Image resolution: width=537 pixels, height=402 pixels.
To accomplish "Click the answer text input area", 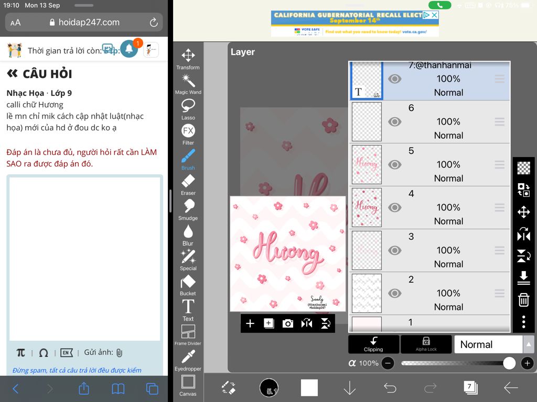I will [x=84, y=259].
